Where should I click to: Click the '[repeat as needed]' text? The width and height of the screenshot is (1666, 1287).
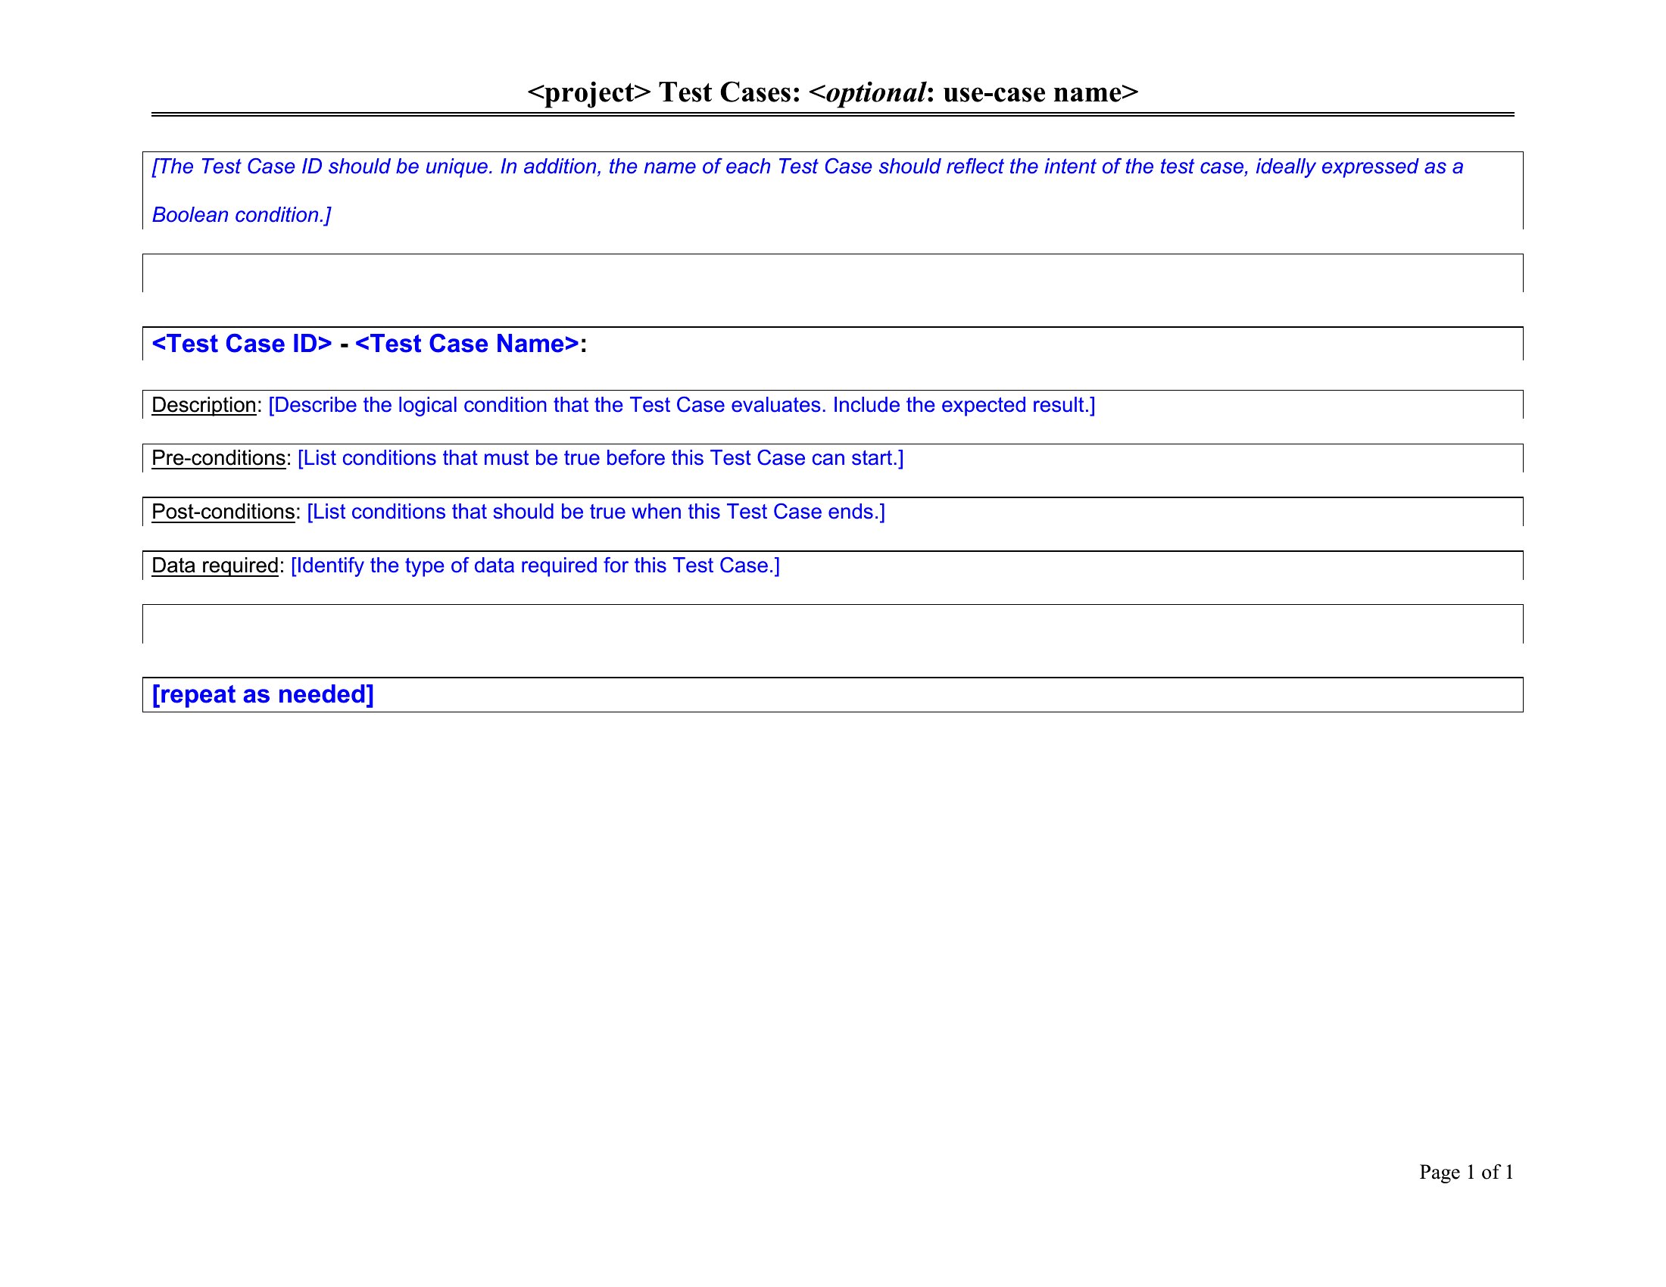tap(263, 694)
